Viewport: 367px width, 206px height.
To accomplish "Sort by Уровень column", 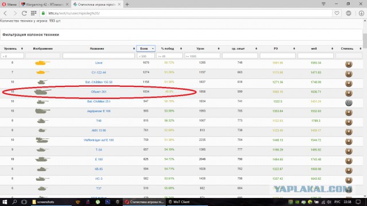I will 12,49.
